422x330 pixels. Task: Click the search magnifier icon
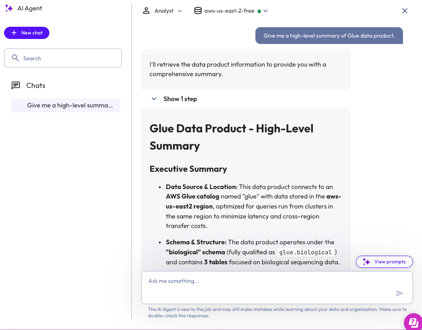click(15, 58)
